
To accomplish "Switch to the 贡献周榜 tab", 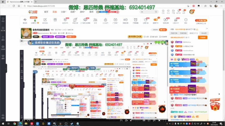I will [183, 33].
